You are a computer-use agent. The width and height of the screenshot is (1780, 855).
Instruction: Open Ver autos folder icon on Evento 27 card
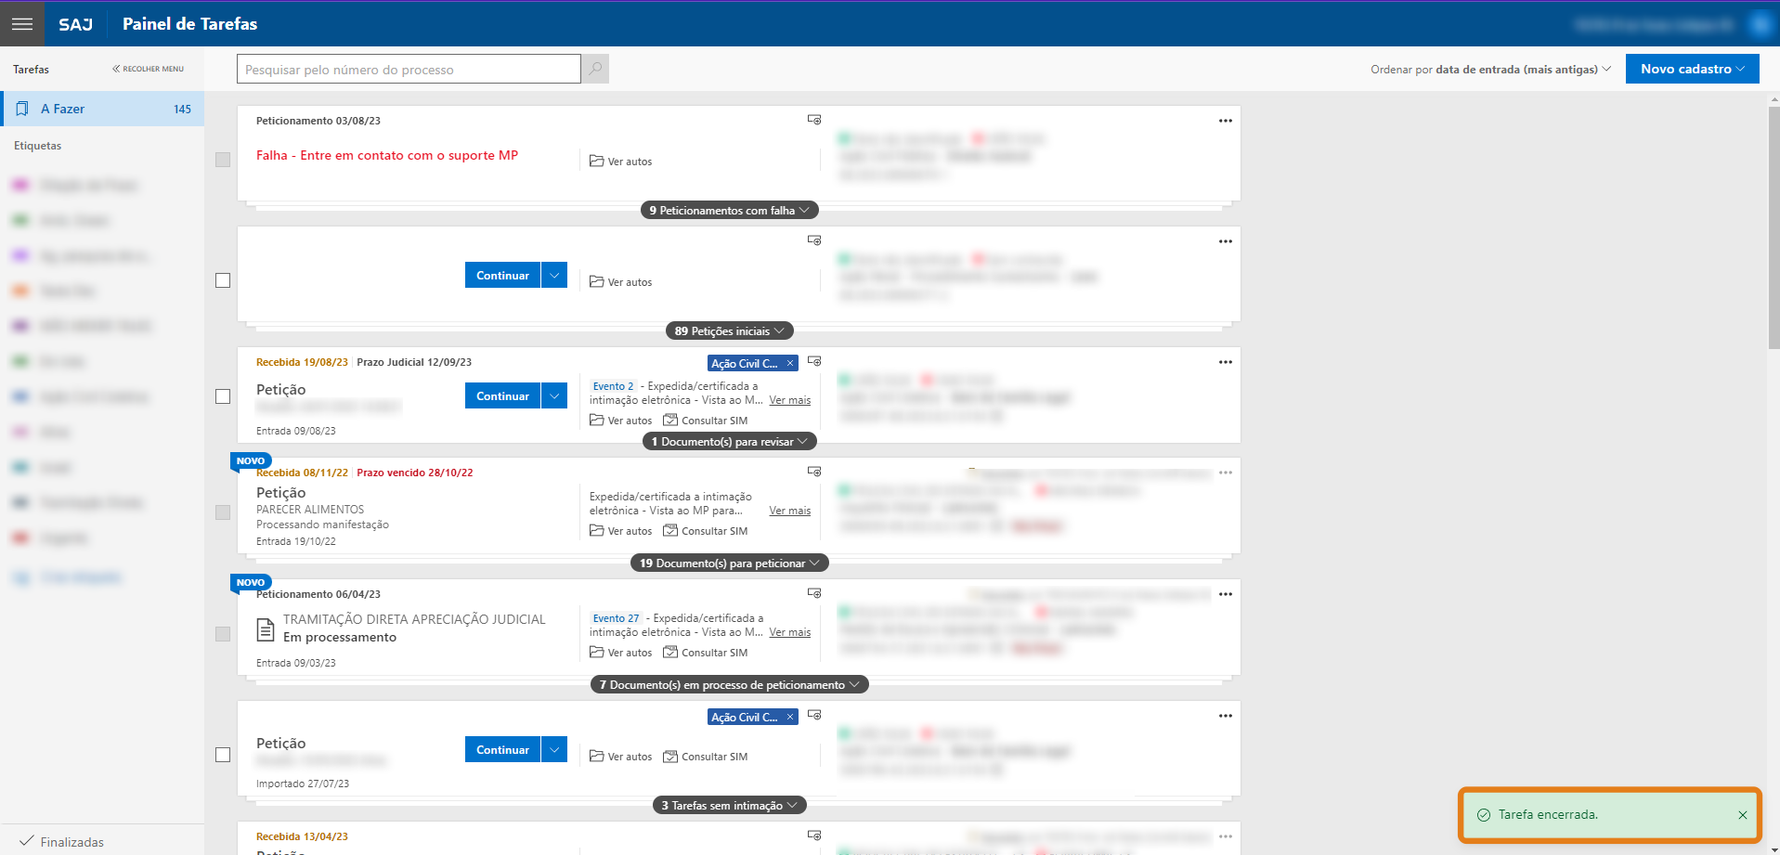pos(596,653)
